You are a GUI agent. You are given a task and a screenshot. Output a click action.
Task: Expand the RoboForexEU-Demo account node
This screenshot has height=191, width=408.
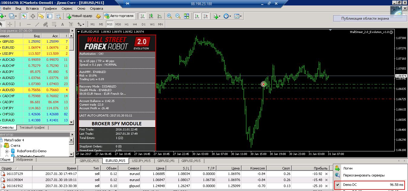click(7, 151)
